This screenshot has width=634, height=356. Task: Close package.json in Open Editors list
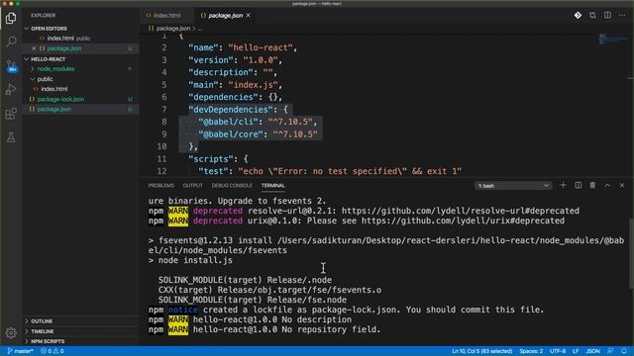click(34, 48)
